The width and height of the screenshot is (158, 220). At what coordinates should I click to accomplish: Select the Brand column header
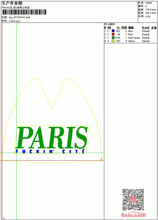(146, 28)
